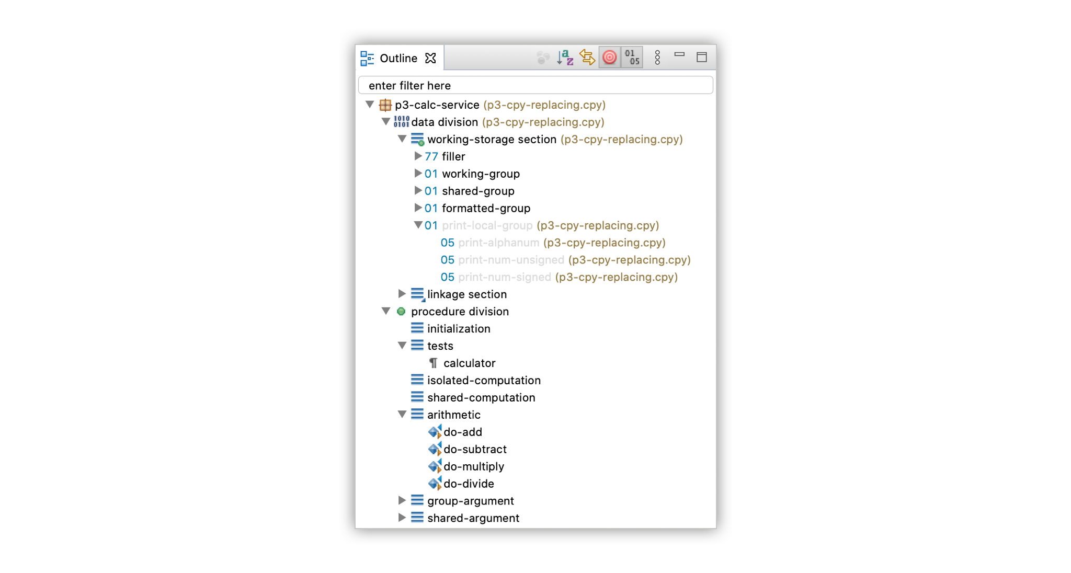
Task: Select the print-num-unsigned data item
Action: [x=511, y=260]
